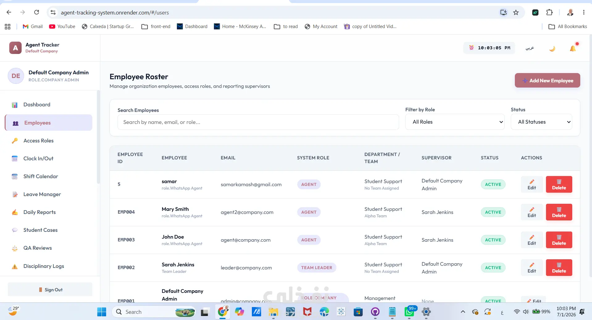Click the ACTIVE status badge for samar
592x320 pixels.
click(493, 184)
